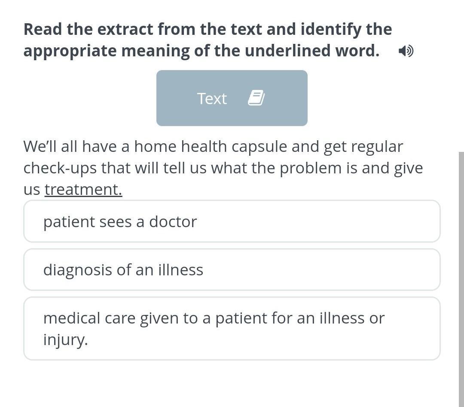
Task: Click the vertical scrollbar on the right edge
Action: [x=461, y=279]
